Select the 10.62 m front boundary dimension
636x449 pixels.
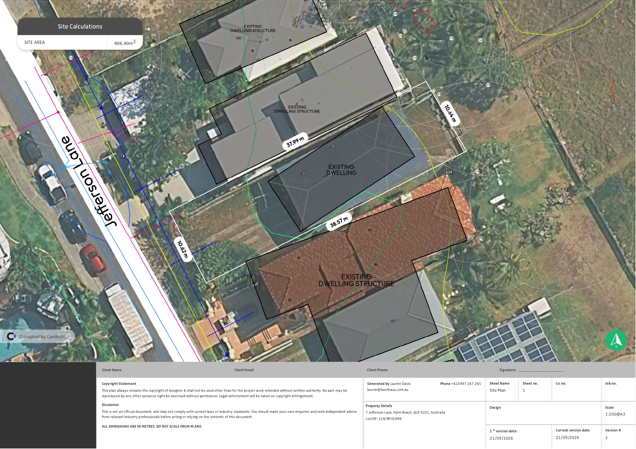183,249
